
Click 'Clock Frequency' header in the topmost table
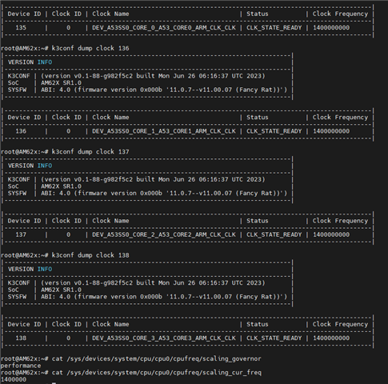(x=340, y=14)
